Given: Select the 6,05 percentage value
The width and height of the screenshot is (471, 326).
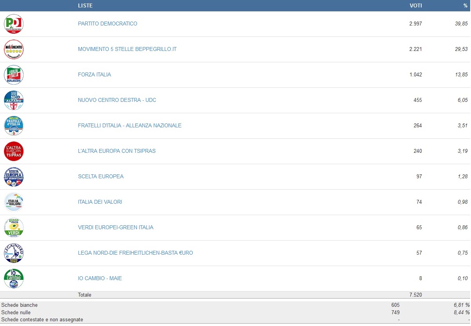Looking at the screenshot, I should point(463,100).
